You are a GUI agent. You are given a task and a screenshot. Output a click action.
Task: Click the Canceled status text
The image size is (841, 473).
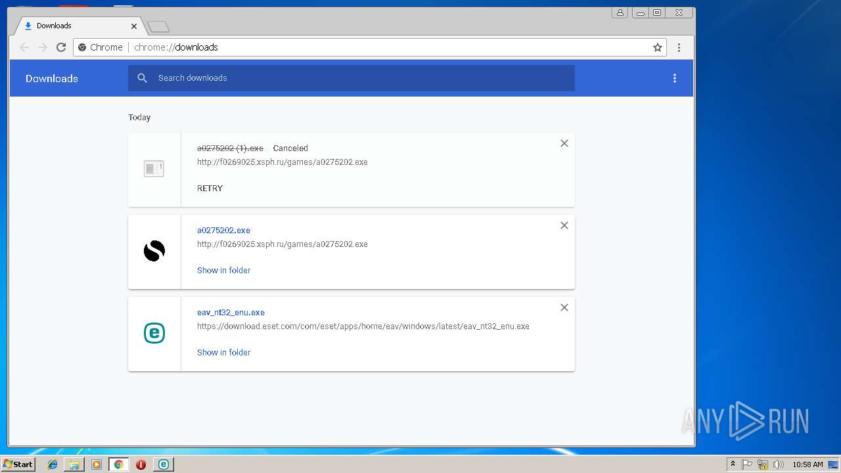tap(290, 148)
